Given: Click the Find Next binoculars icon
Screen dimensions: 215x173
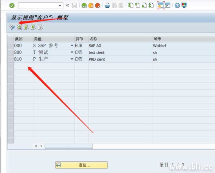Looking at the screenshot, I should point(121,5).
